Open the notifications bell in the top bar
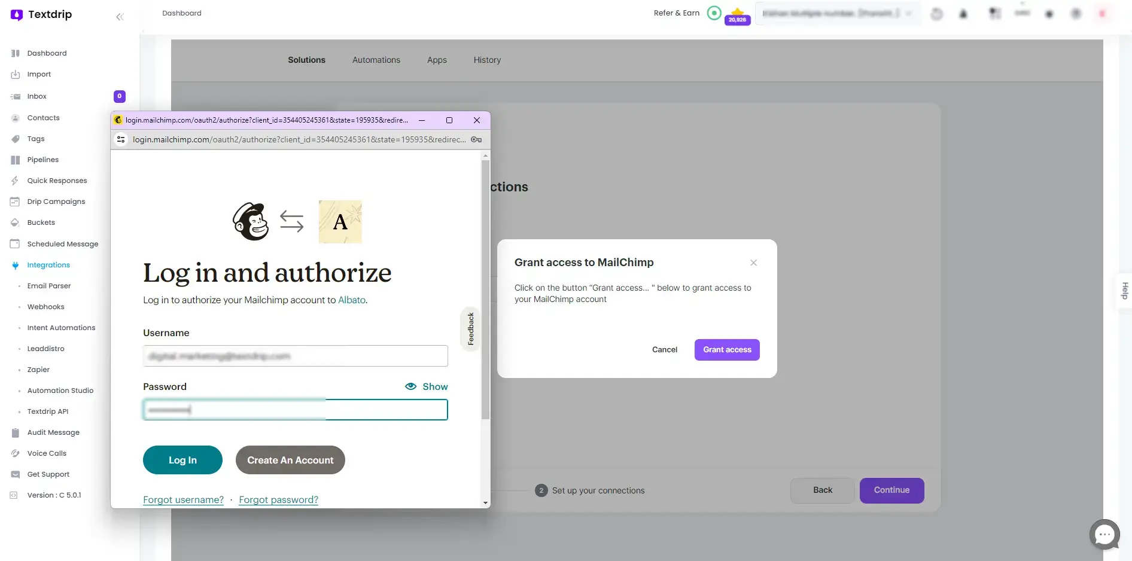The height and width of the screenshot is (561, 1132). (963, 13)
